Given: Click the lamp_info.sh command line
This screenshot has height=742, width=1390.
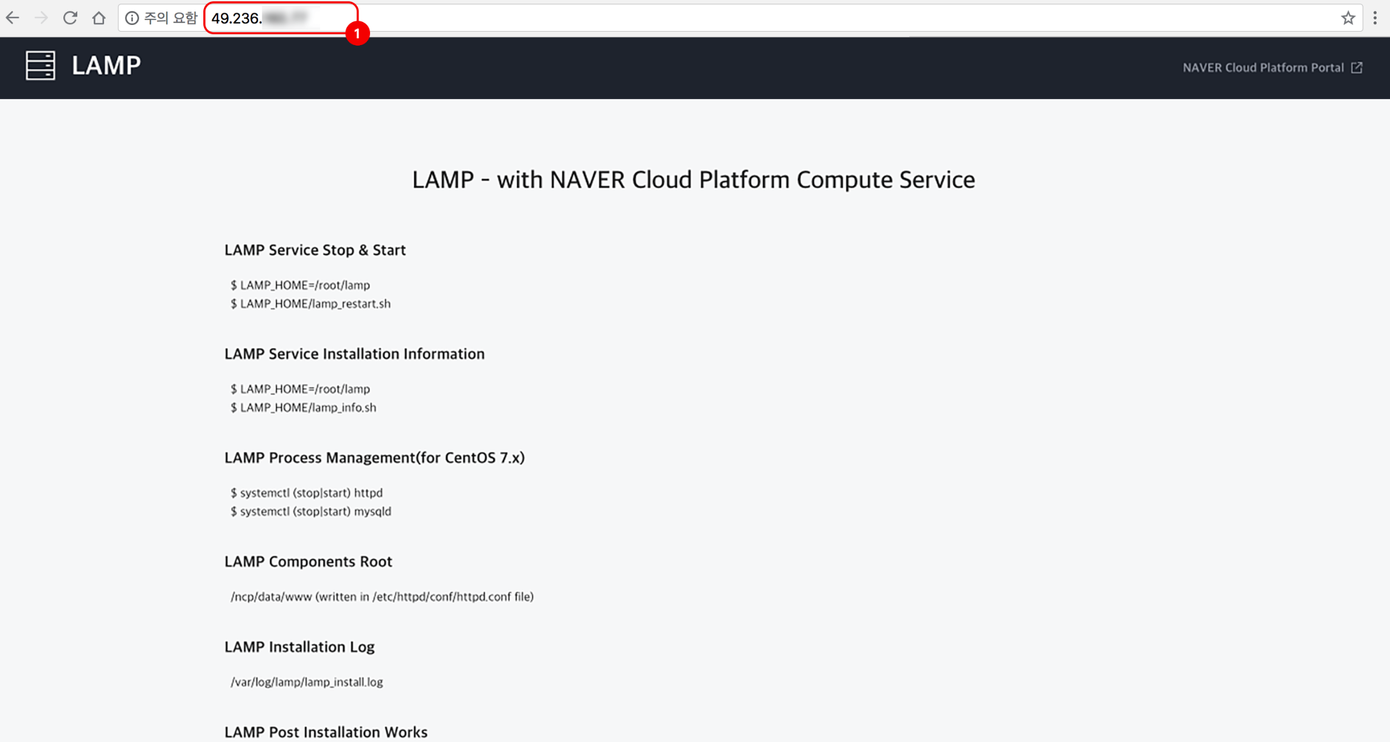Looking at the screenshot, I should (x=303, y=407).
